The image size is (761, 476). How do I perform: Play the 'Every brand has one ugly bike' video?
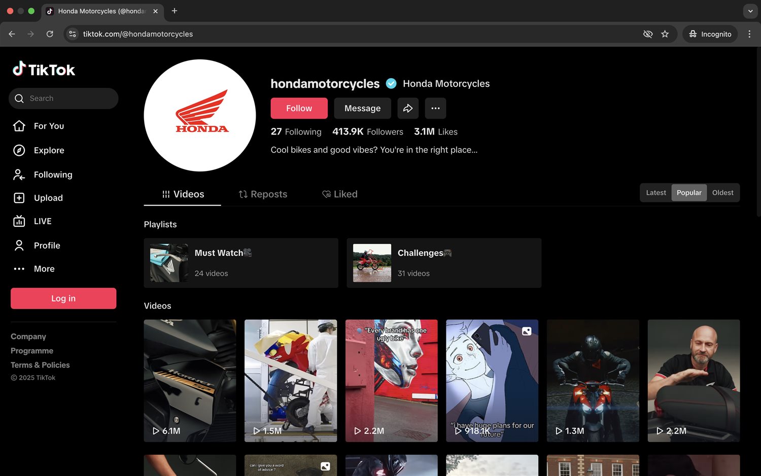coord(391,381)
